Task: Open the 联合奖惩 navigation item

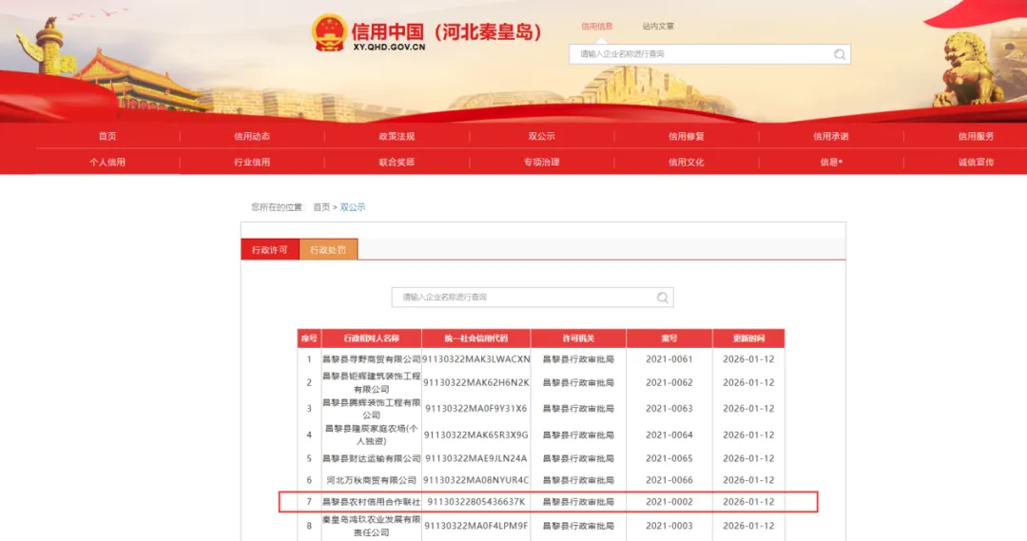Action: pyautogui.click(x=397, y=162)
